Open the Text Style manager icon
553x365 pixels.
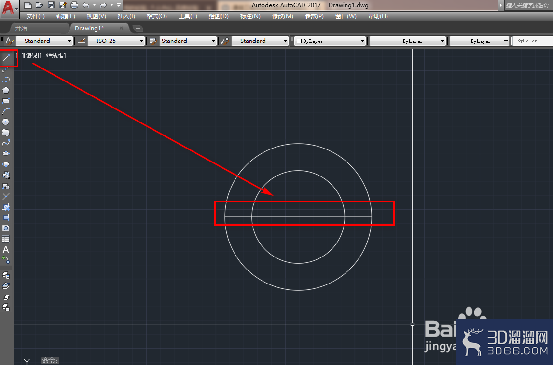(9, 41)
